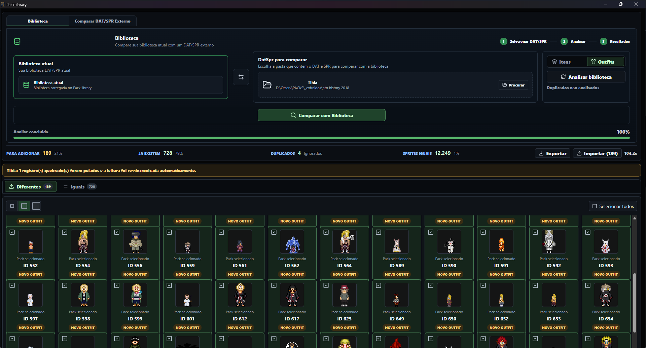The height and width of the screenshot is (348, 646).
Task: Select the large grid size icon
Action: [x=36, y=206]
